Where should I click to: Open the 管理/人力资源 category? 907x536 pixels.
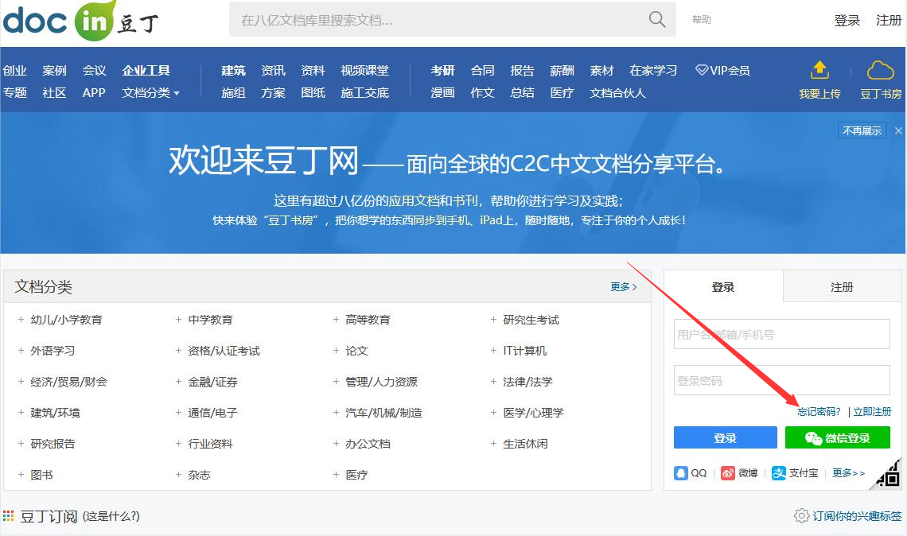coord(381,382)
